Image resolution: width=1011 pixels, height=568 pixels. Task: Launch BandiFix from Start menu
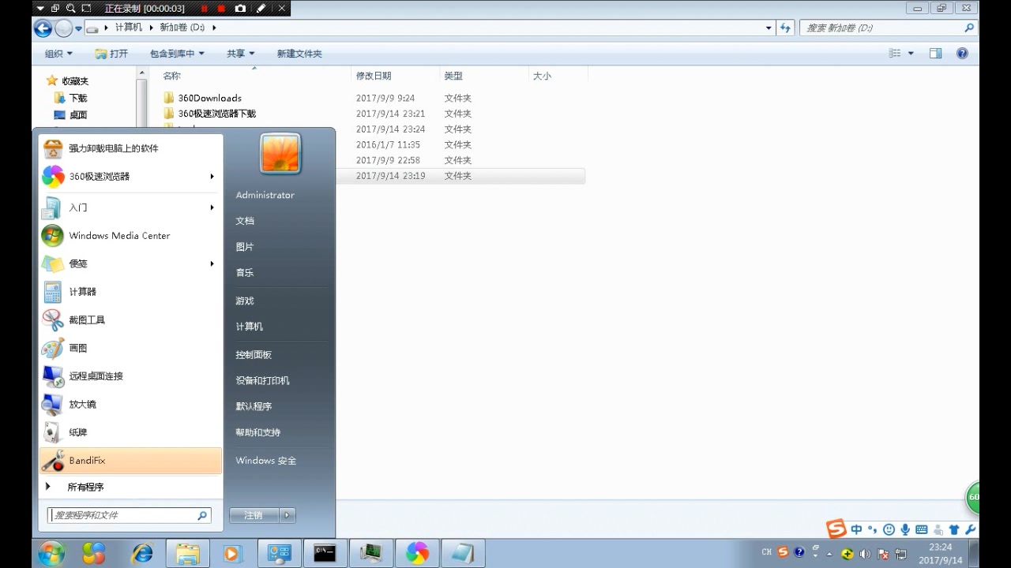click(x=130, y=461)
